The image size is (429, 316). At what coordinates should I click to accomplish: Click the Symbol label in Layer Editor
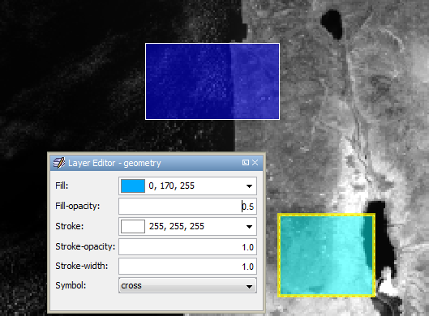tap(71, 285)
